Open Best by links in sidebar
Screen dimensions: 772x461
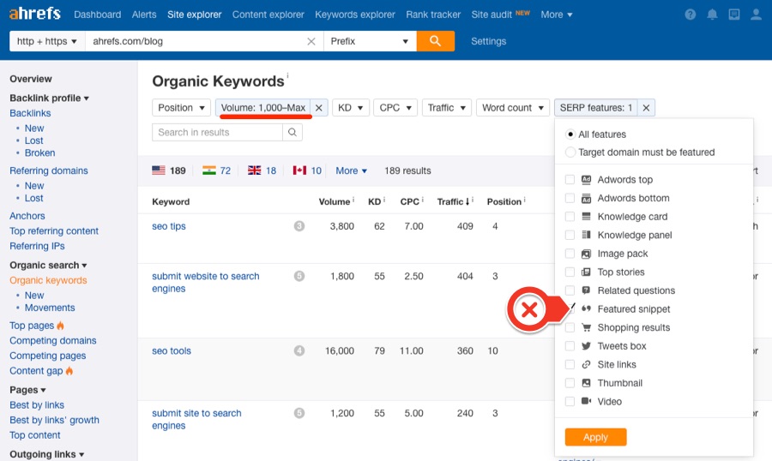point(37,405)
